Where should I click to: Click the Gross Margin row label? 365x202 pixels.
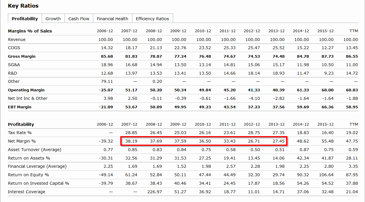tap(21, 56)
